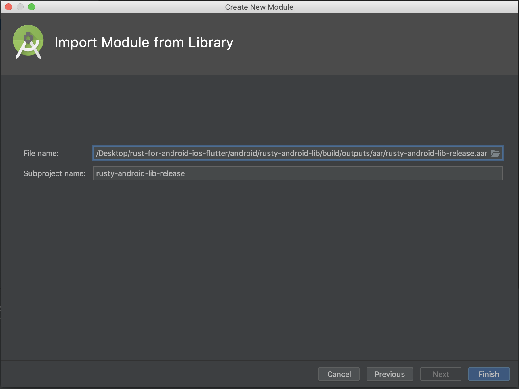Click the disabled Next button
The height and width of the screenshot is (389, 519).
440,374
